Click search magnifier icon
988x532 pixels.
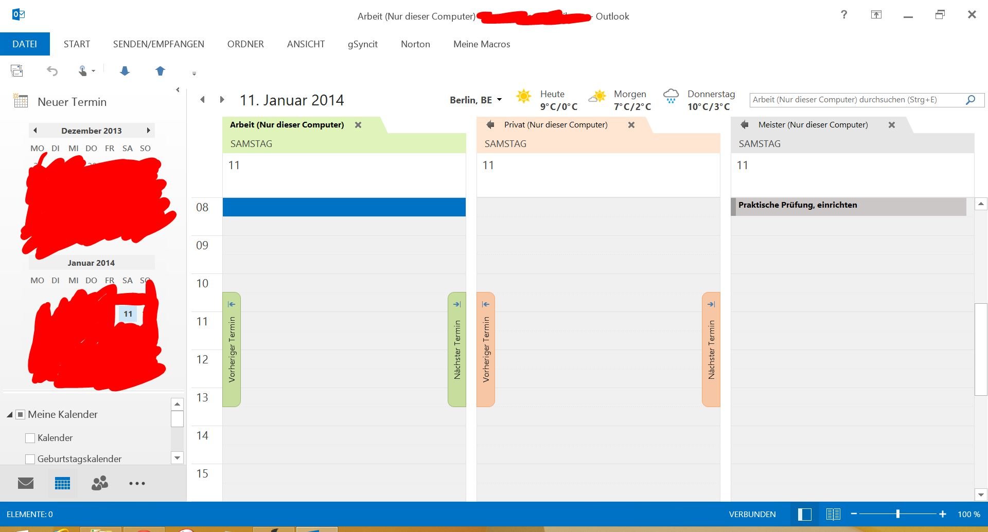971,100
